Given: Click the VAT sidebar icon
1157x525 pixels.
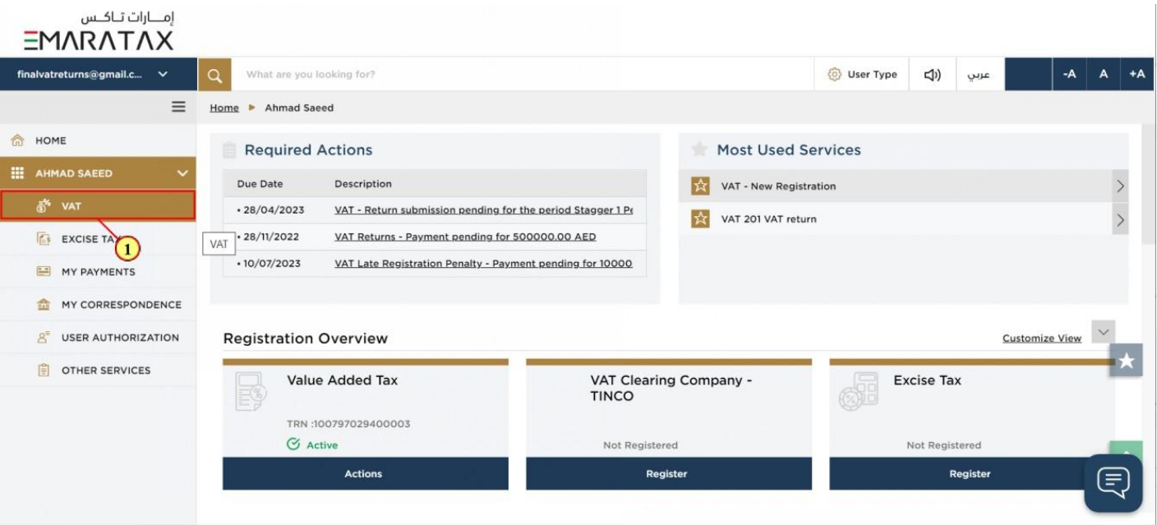Looking at the screenshot, I should point(44,205).
